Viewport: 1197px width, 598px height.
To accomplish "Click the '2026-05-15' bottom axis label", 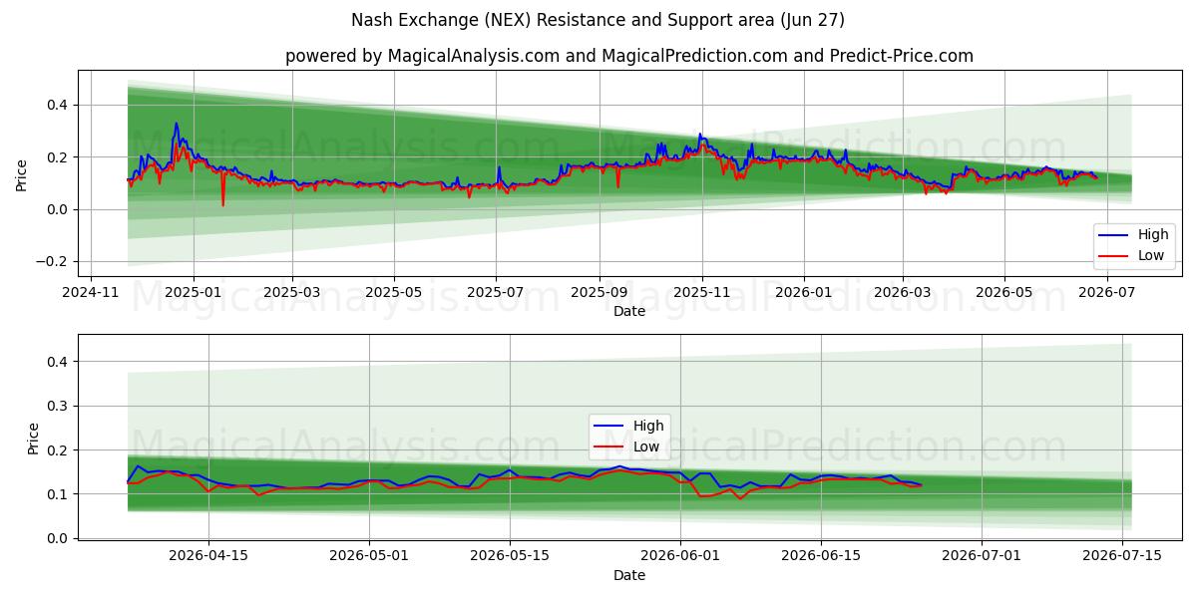I will tap(510, 556).
